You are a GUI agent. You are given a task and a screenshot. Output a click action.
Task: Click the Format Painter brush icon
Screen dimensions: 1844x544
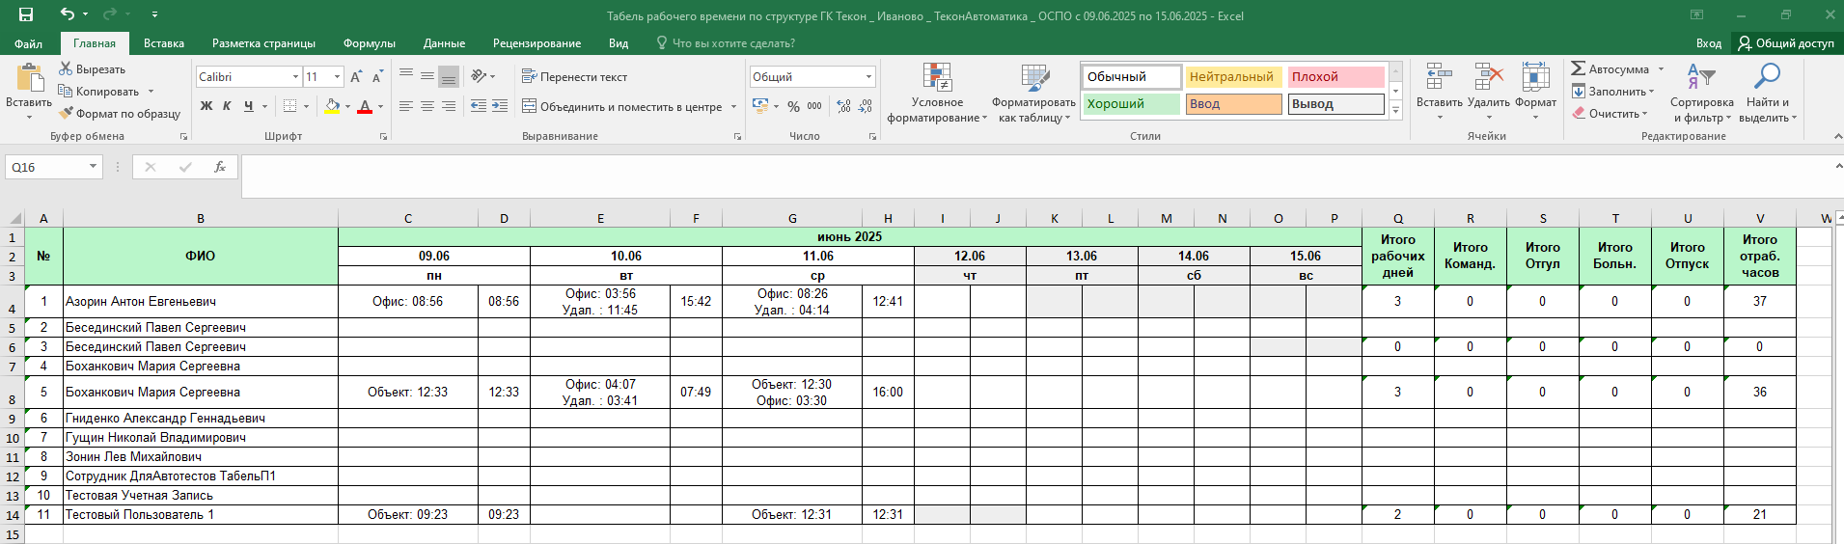67,113
